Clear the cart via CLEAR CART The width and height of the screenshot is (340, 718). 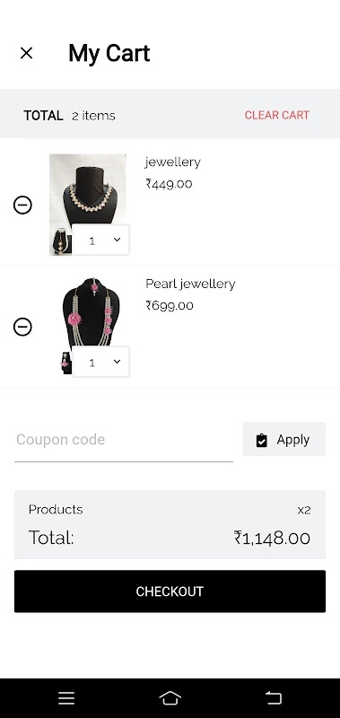coord(277,115)
